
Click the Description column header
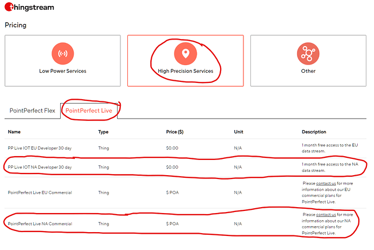(x=314, y=132)
